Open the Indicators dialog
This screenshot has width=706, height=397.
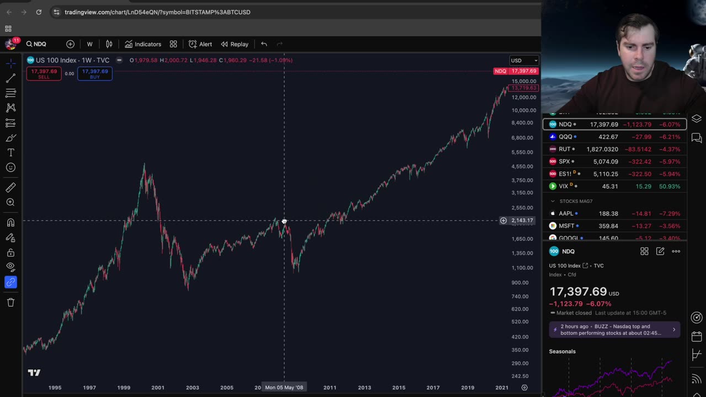pos(143,44)
